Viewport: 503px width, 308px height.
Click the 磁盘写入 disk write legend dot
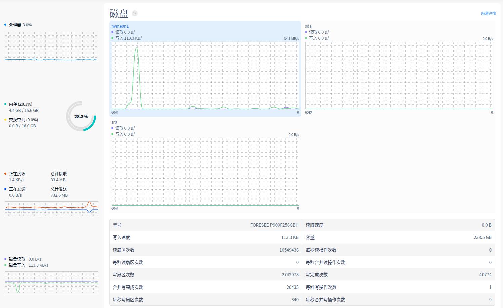(x=5, y=265)
